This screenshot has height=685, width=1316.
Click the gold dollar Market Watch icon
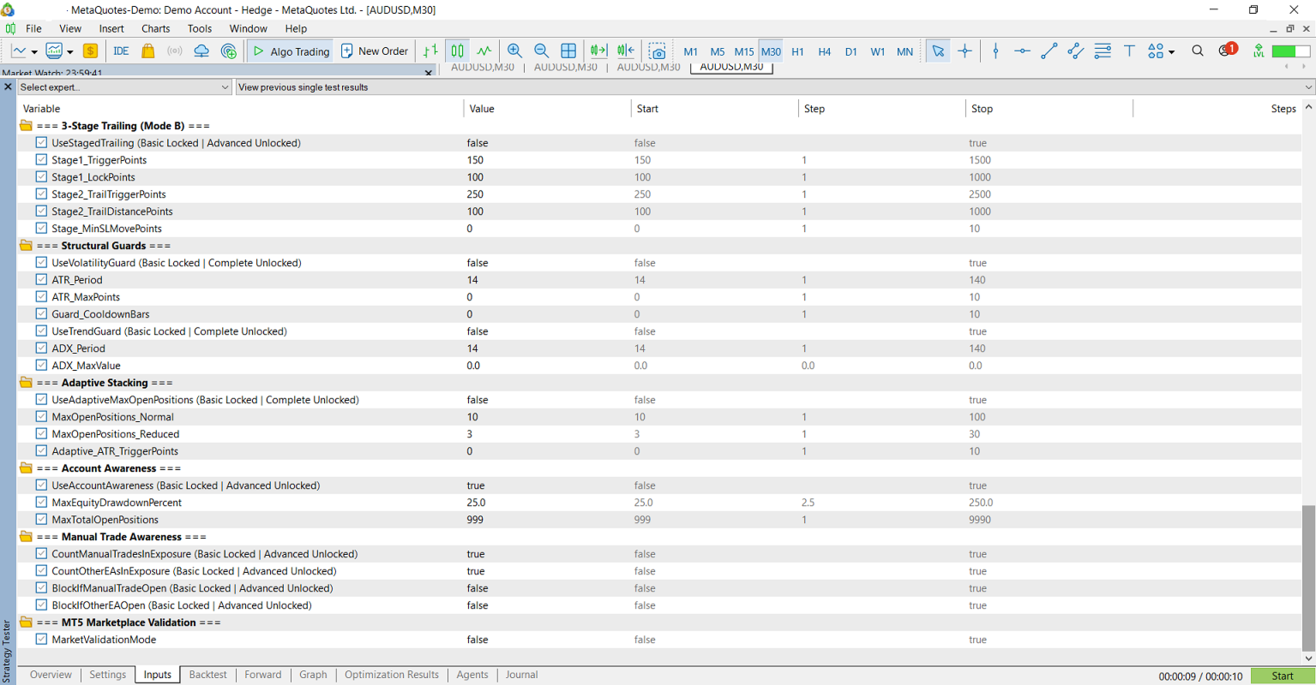pos(90,51)
